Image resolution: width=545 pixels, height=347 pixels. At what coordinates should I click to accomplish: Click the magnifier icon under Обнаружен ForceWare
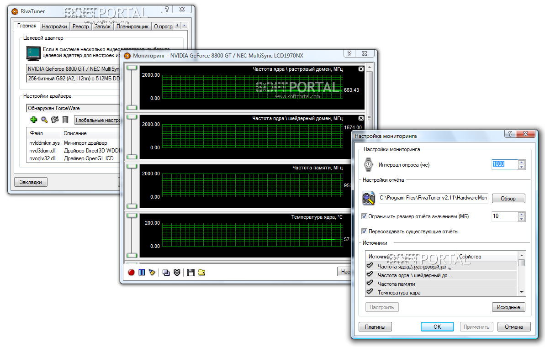click(44, 120)
